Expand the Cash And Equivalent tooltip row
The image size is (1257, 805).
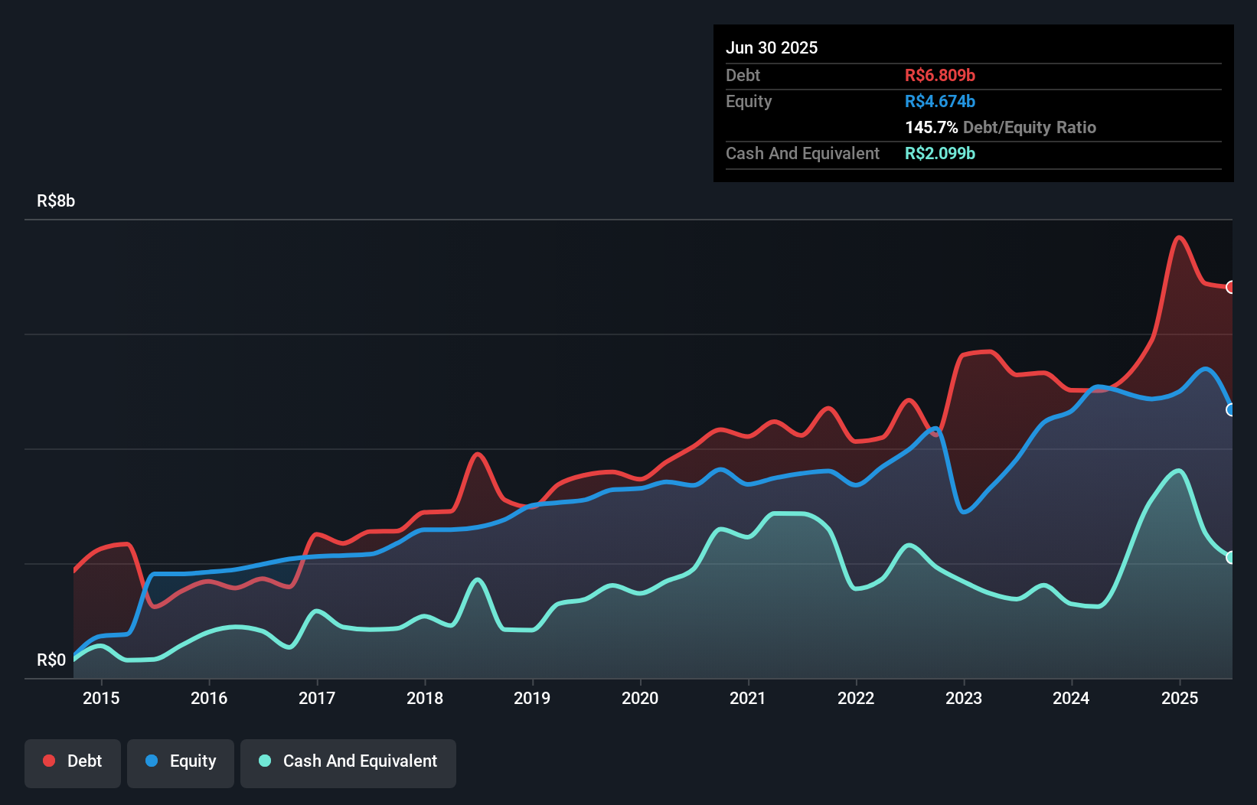coord(802,153)
